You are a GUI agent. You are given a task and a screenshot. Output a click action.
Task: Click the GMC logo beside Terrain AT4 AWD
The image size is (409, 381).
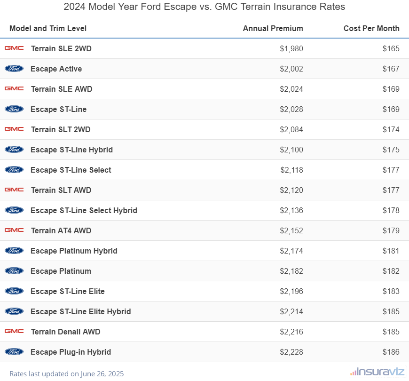point(14,230)
